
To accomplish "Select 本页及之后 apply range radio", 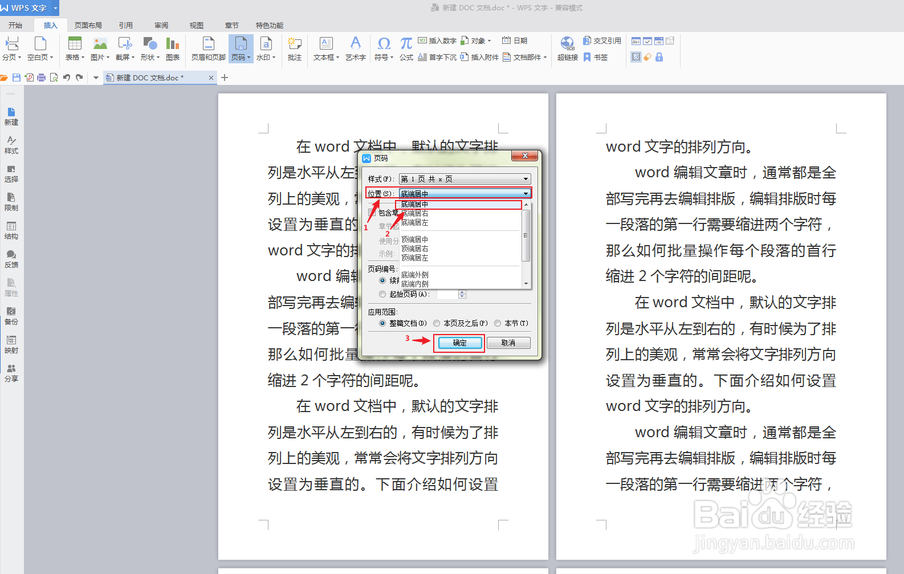I will click(437, 323).
